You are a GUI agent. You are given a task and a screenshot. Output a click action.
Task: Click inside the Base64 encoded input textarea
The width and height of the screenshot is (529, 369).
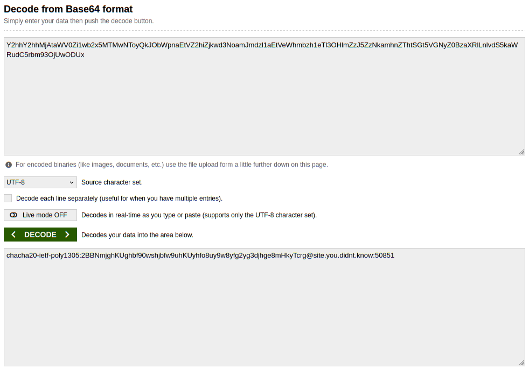[x=264, y=102]
